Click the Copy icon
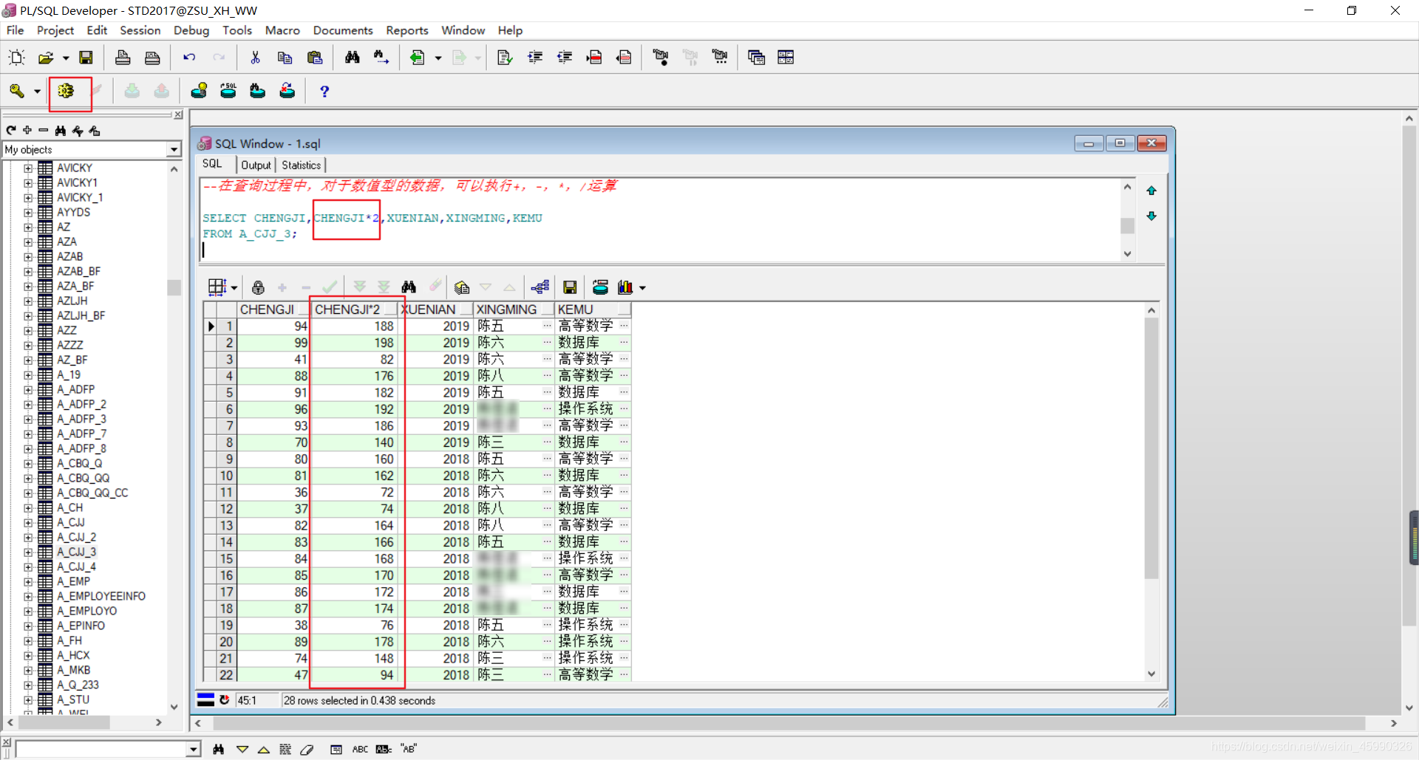Image resolution: width=1419 pixels, height=760 pixels. (285, 58)
